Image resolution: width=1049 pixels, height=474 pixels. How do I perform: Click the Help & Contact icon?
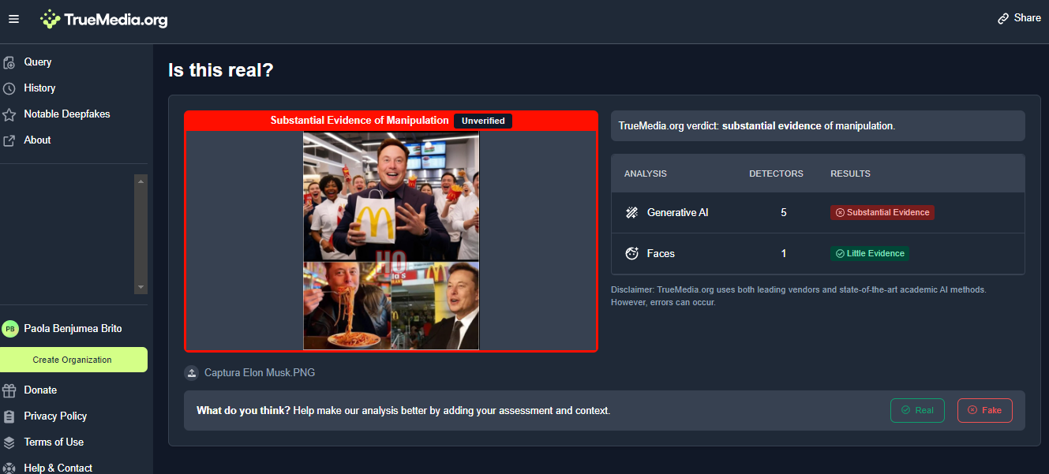[9, 468]
